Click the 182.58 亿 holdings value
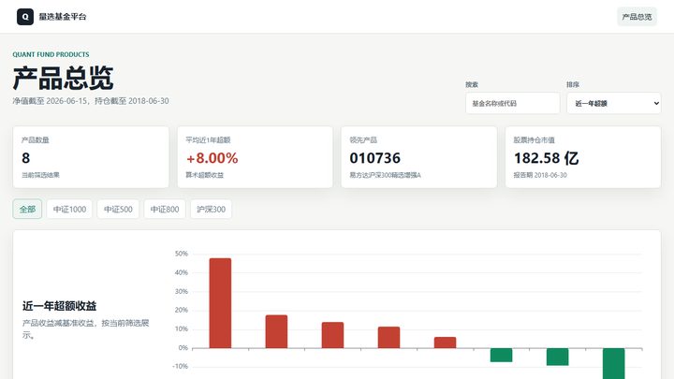This screenshot has height=379, width=674. coord(547,158)
